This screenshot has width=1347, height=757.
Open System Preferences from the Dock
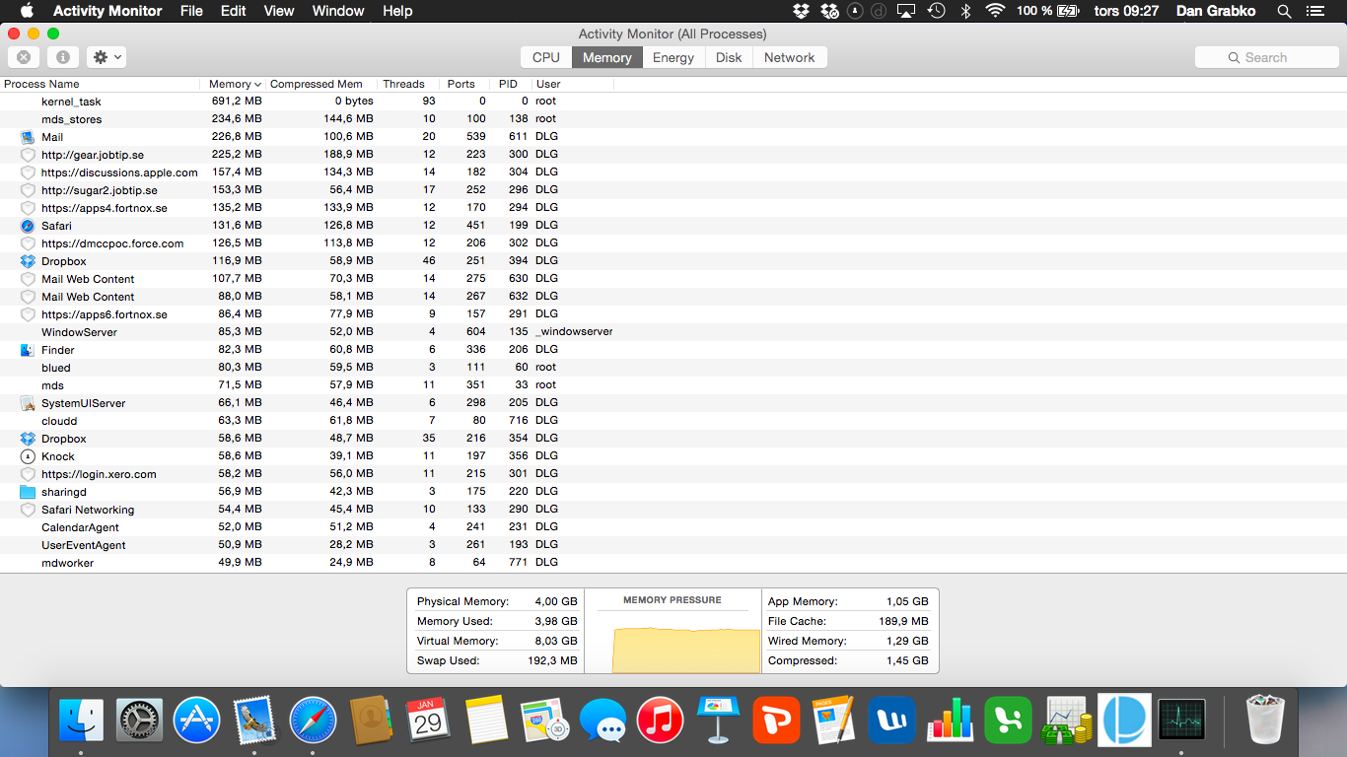140,721
